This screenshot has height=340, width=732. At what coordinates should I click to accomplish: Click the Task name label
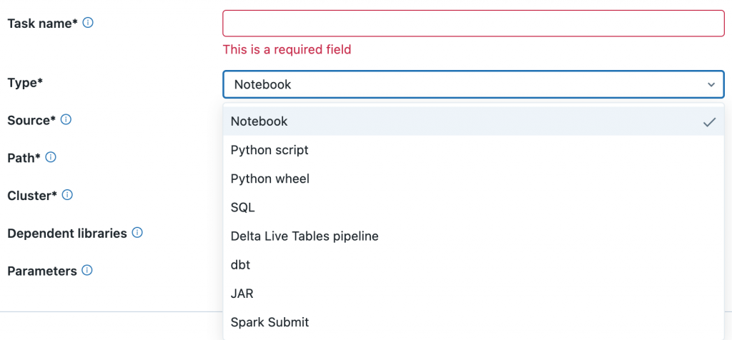point(42,23)
